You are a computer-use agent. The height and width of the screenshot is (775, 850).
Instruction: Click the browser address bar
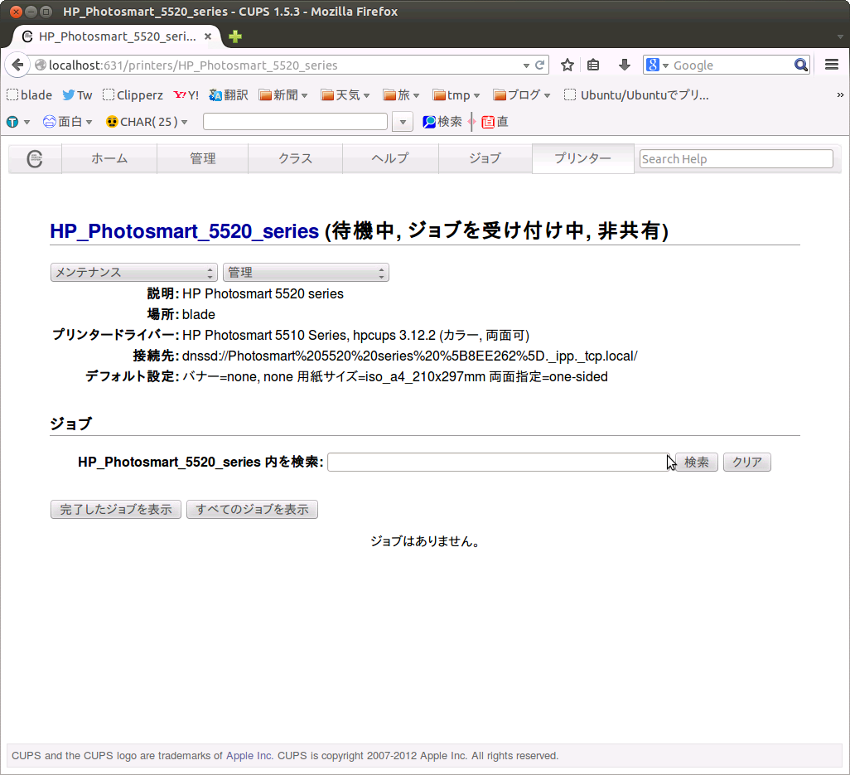pos(282,65)
